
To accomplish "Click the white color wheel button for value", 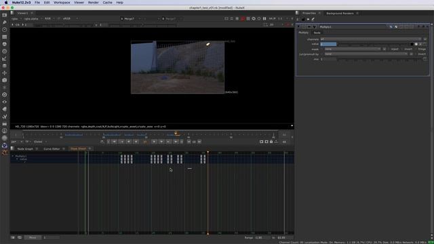I will click(416, 44).
